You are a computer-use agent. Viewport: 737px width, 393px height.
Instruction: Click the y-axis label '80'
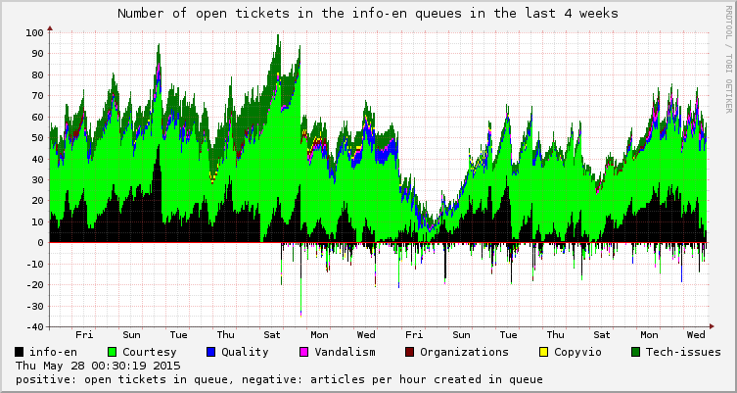pos(37,74)
